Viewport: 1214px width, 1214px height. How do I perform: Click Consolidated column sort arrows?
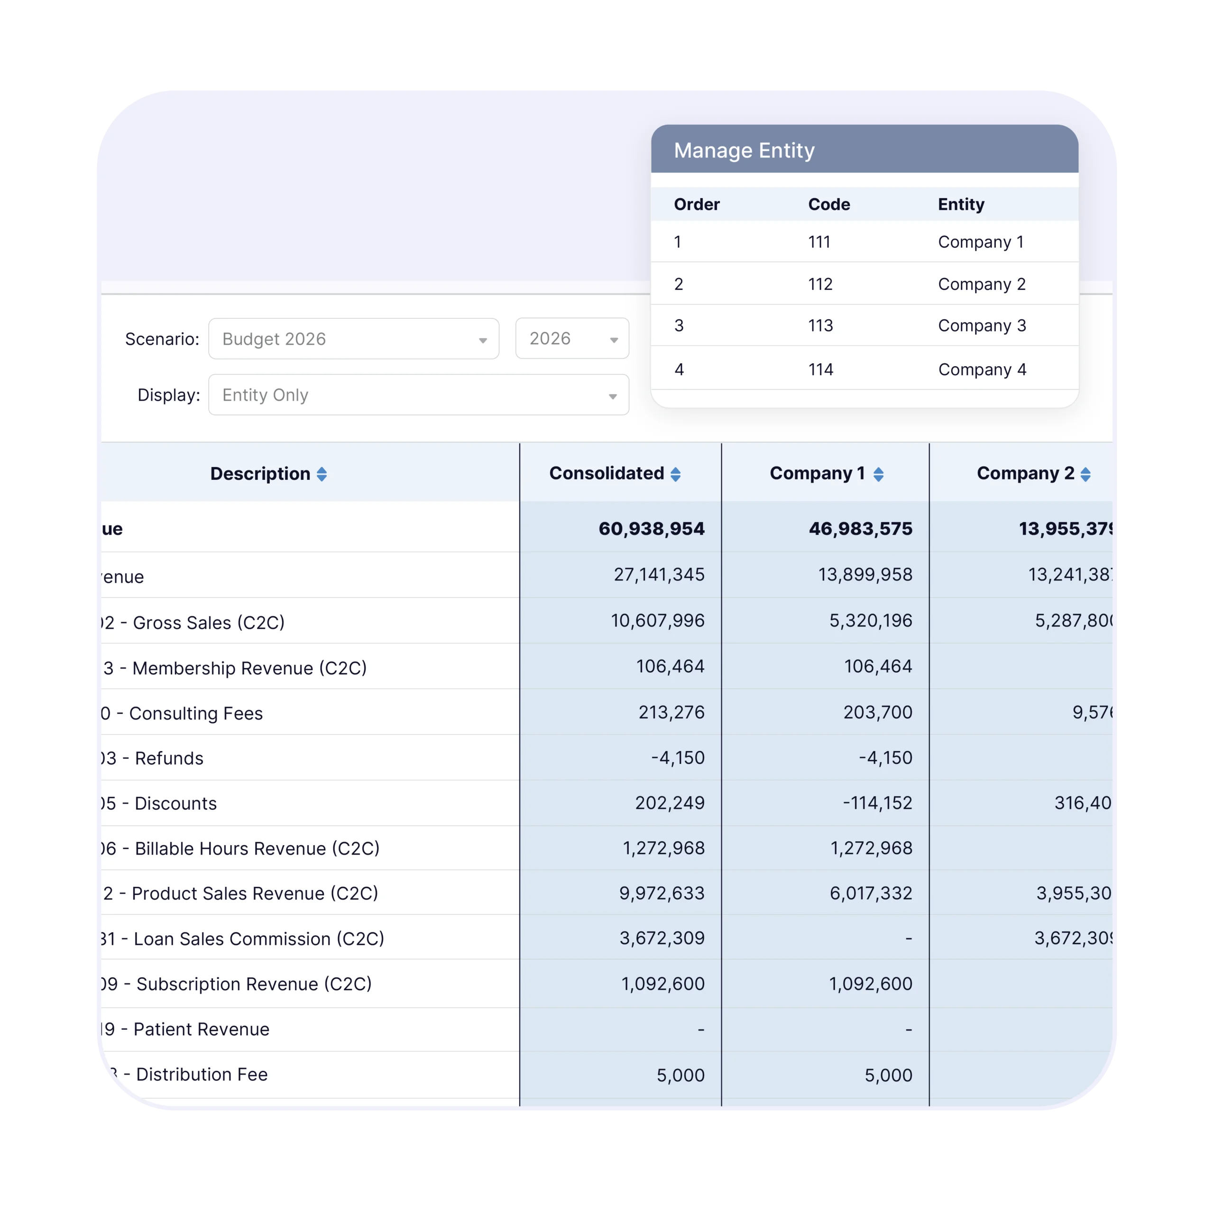(675, 474)
